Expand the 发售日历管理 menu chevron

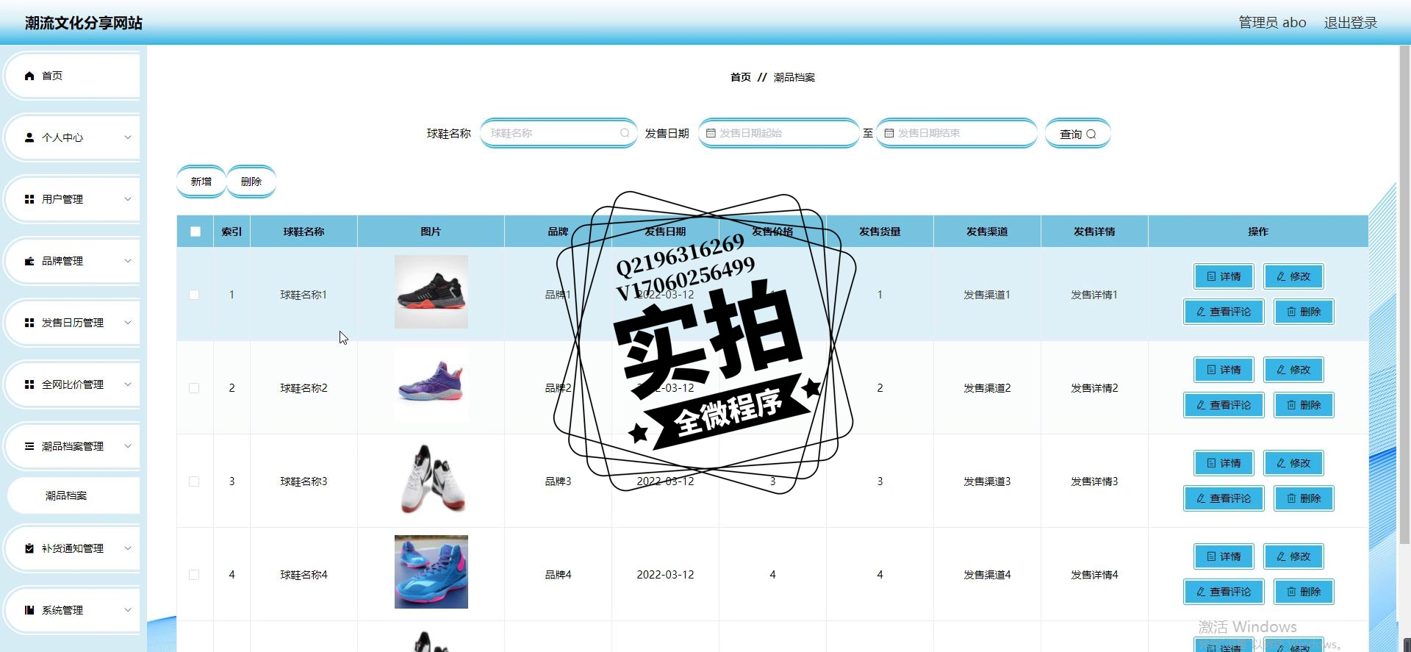128,323
